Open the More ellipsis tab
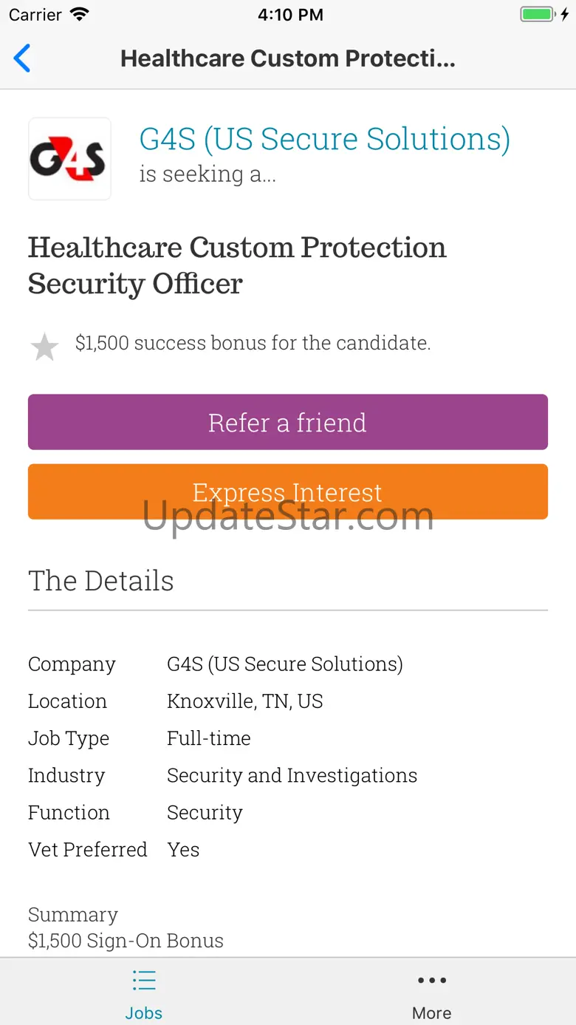This screenshot has height=1025, width=576. pyautogui.click(x=432, y=992)
